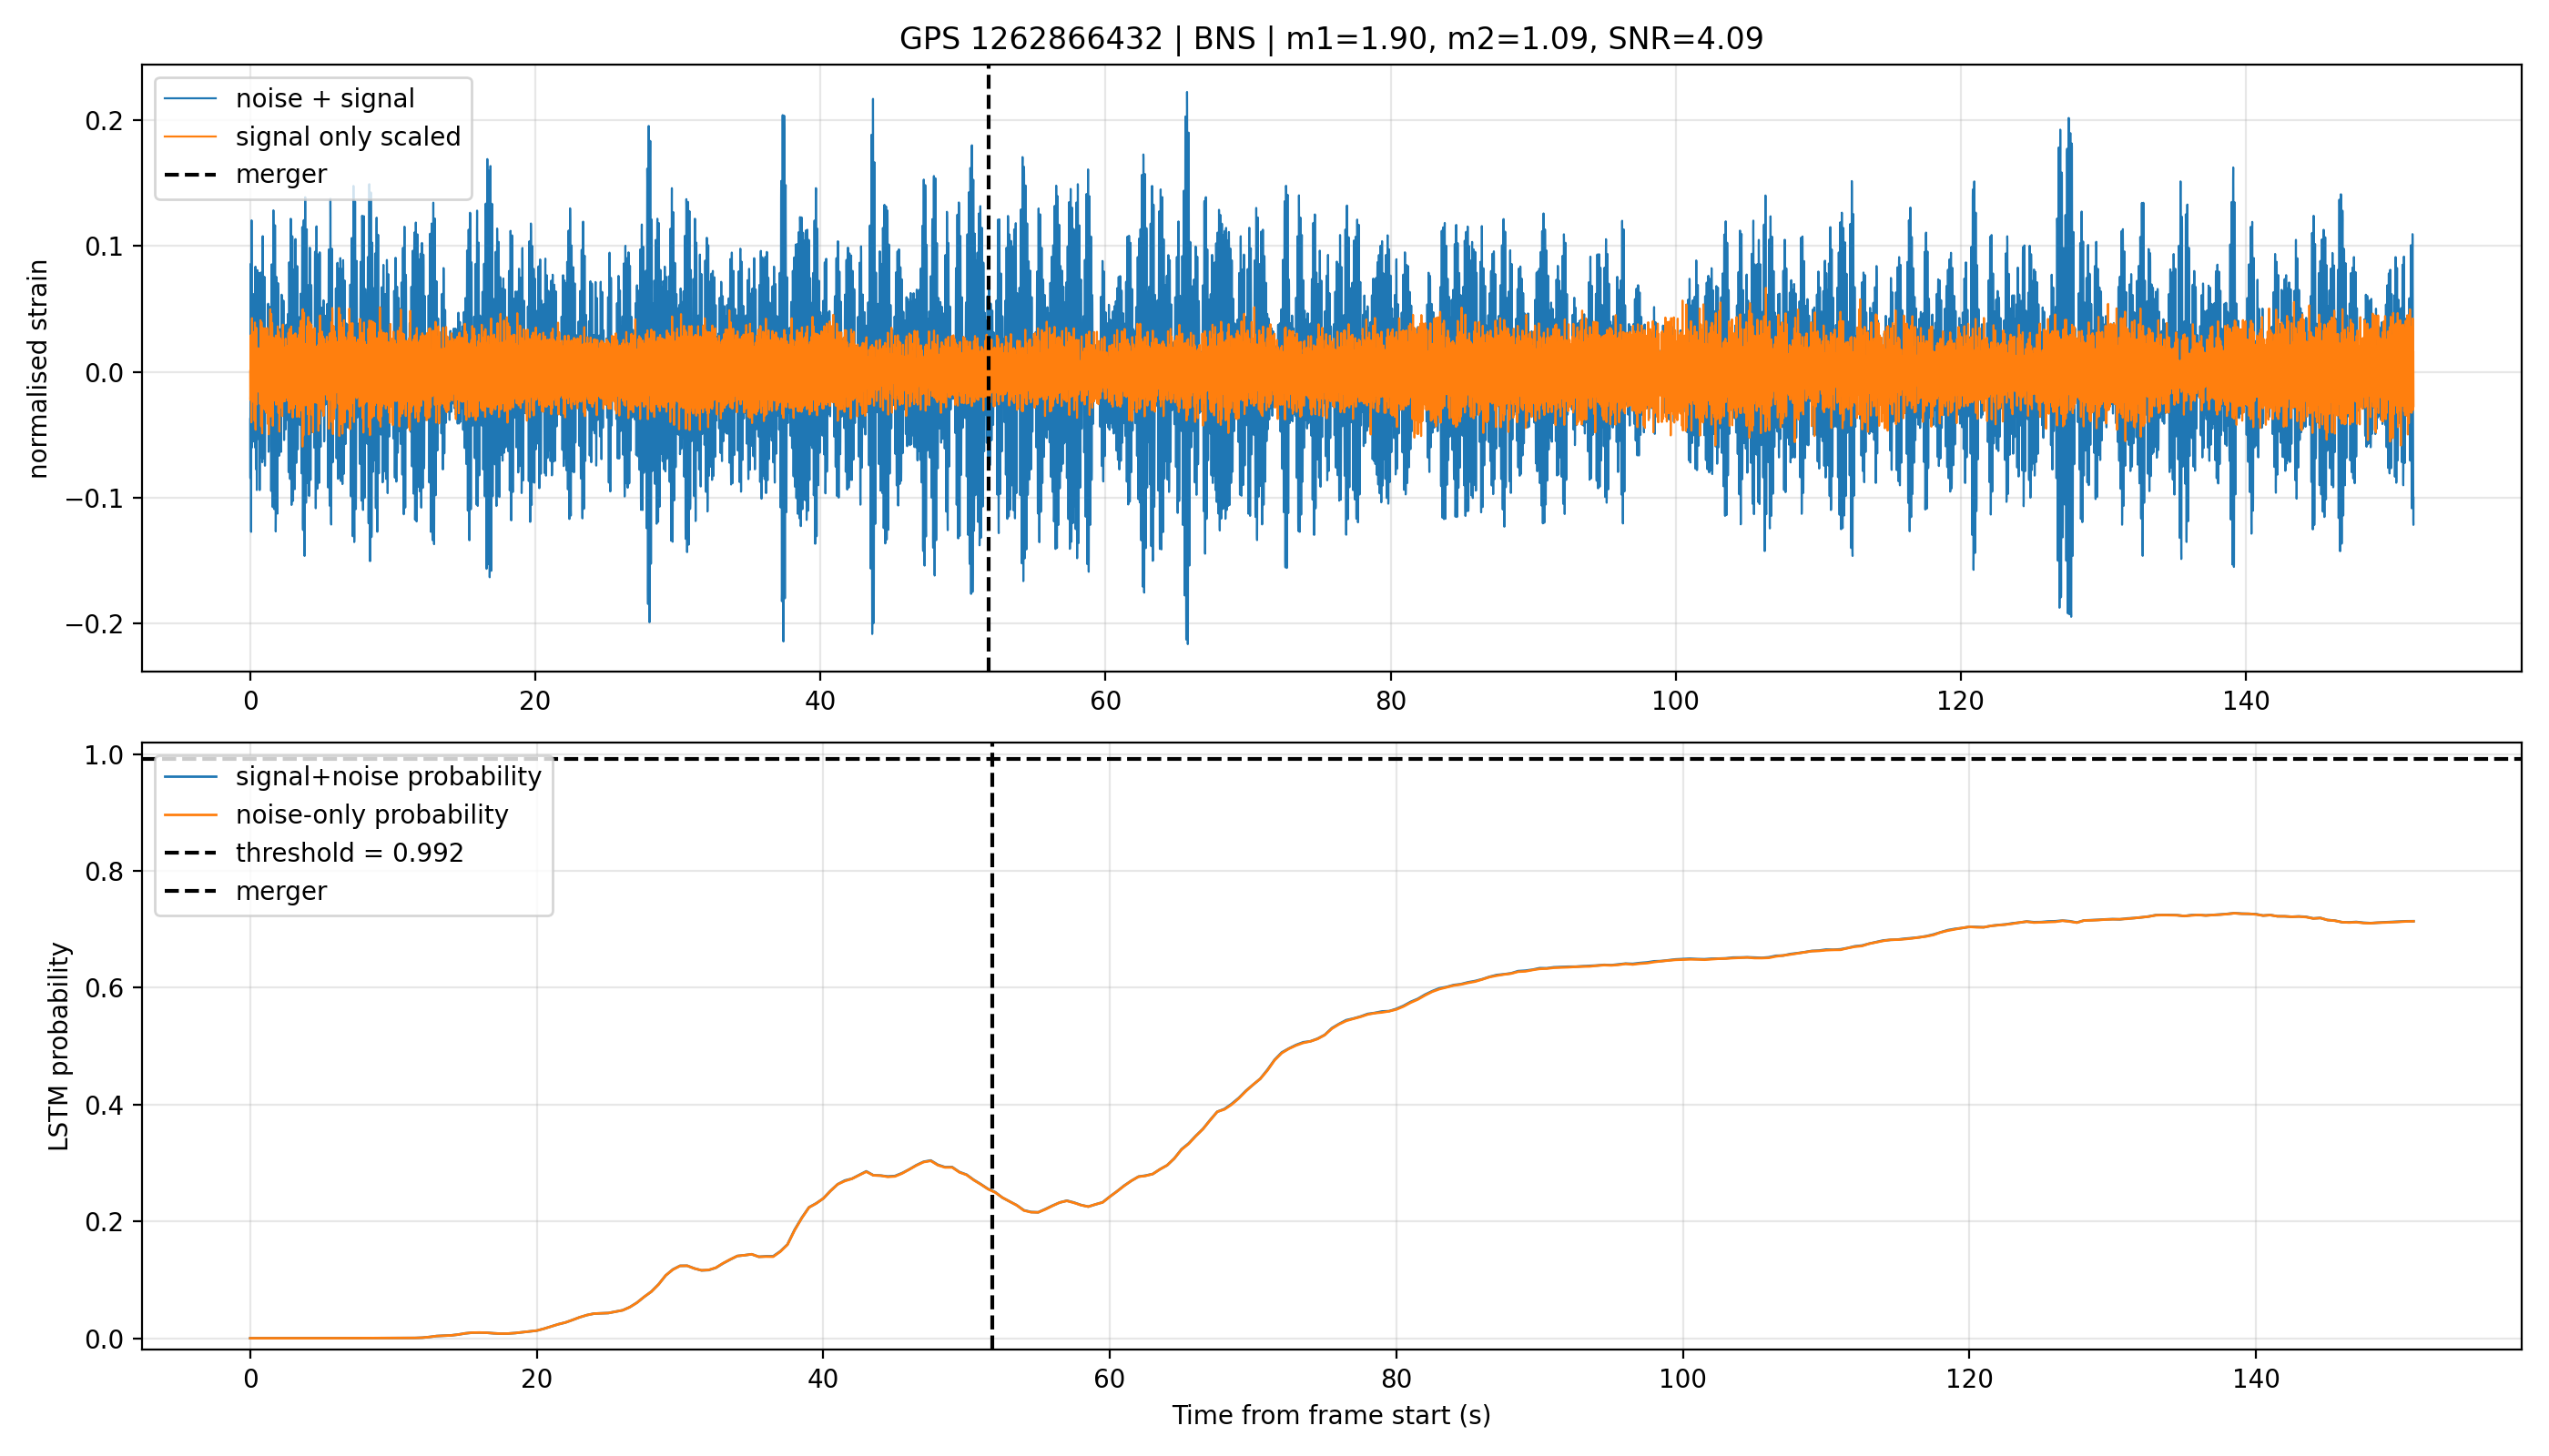Select the 'merger' entry in the top legend
Image resolution: width=2549 pixels, height=1456 pixels.
246,174
